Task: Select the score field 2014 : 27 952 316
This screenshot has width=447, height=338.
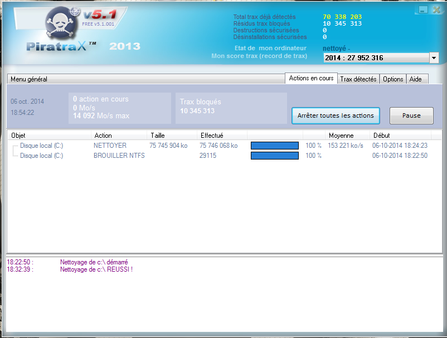Action: 376,58
